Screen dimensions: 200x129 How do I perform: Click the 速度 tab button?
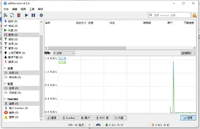pos(188,118)
